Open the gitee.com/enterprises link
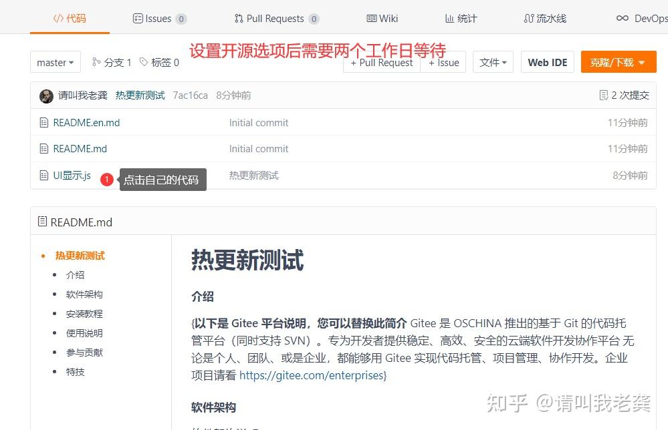This screenshot has height=430, width=668. [312, 376]
